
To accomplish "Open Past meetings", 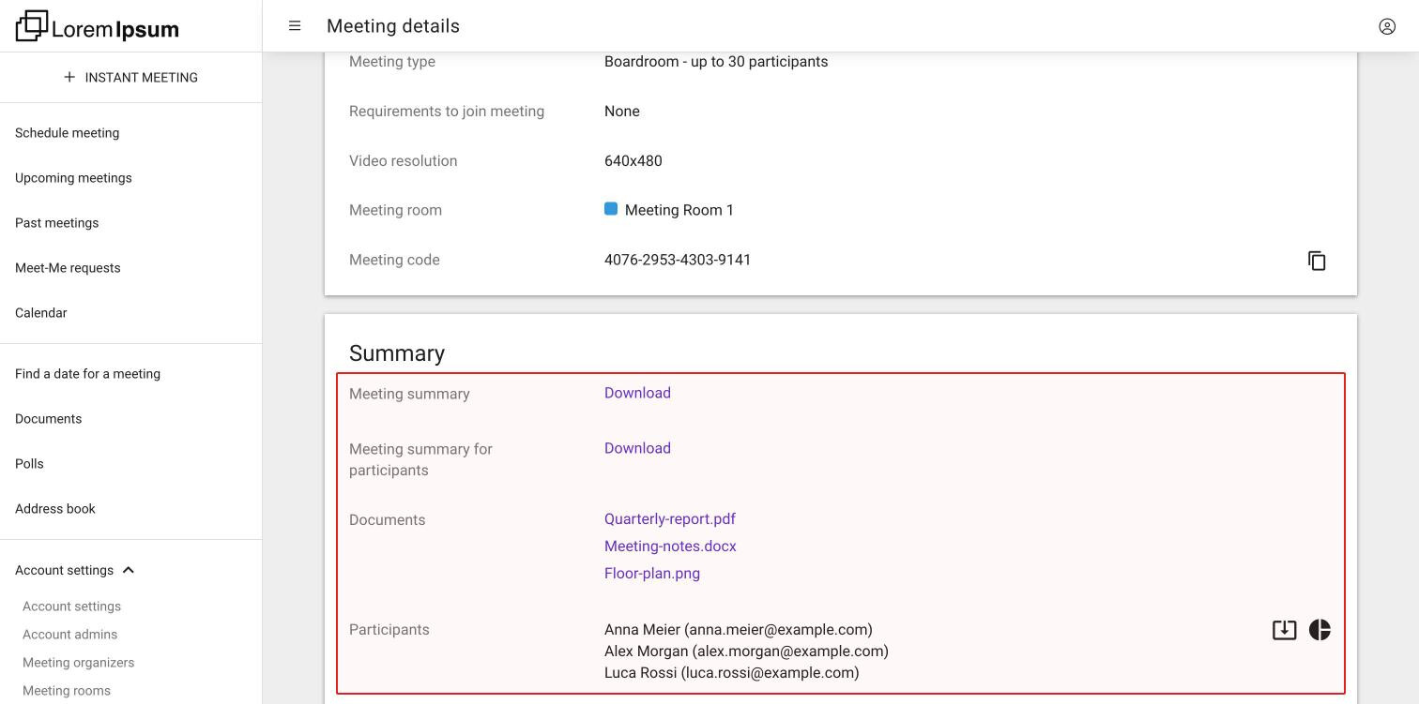I will tap(56, 223).
